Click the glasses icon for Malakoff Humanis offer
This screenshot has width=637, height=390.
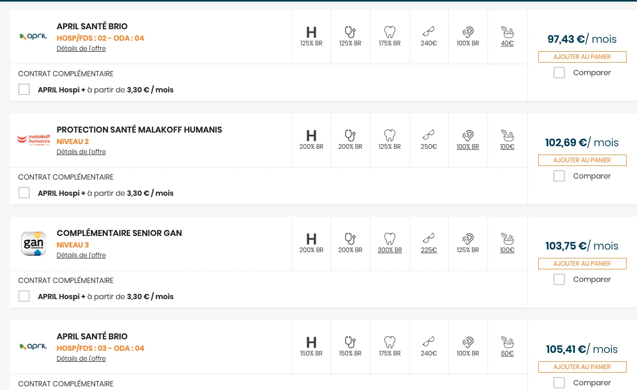click(x=428, y=136)
